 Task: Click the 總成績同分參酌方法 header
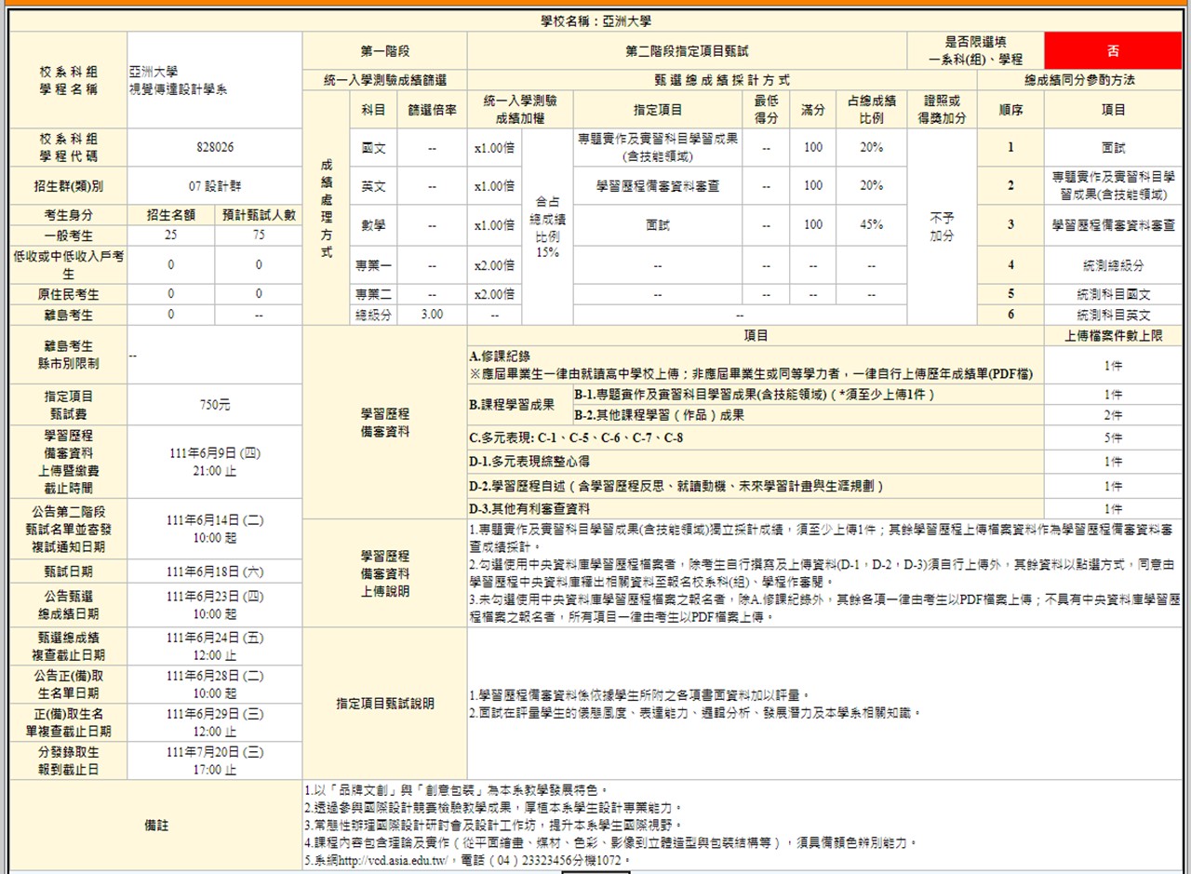point(1080,80)
